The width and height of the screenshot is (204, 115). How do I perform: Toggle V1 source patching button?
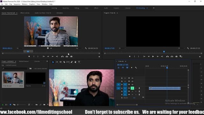click(x=118, y=84)
